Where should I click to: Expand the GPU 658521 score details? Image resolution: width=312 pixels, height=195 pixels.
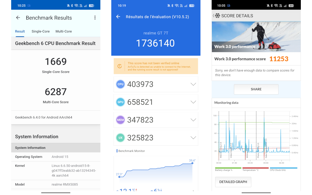pos(193,102)
